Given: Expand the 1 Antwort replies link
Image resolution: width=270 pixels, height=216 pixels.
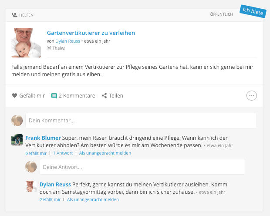Looking at the screenshot, I should click(63, 153).
